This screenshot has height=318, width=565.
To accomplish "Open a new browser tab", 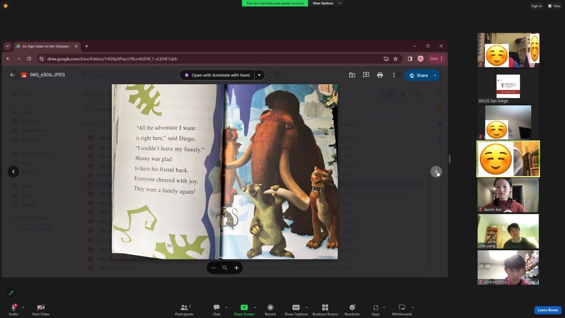I will pos(86,46).
